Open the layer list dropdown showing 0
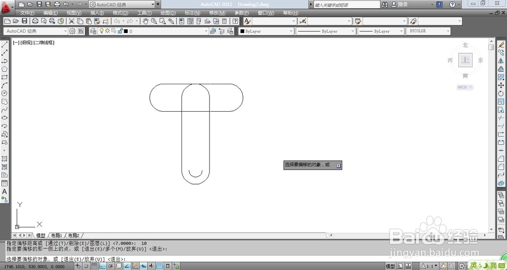This screenshot has height=270, width=507. point(152,31)
